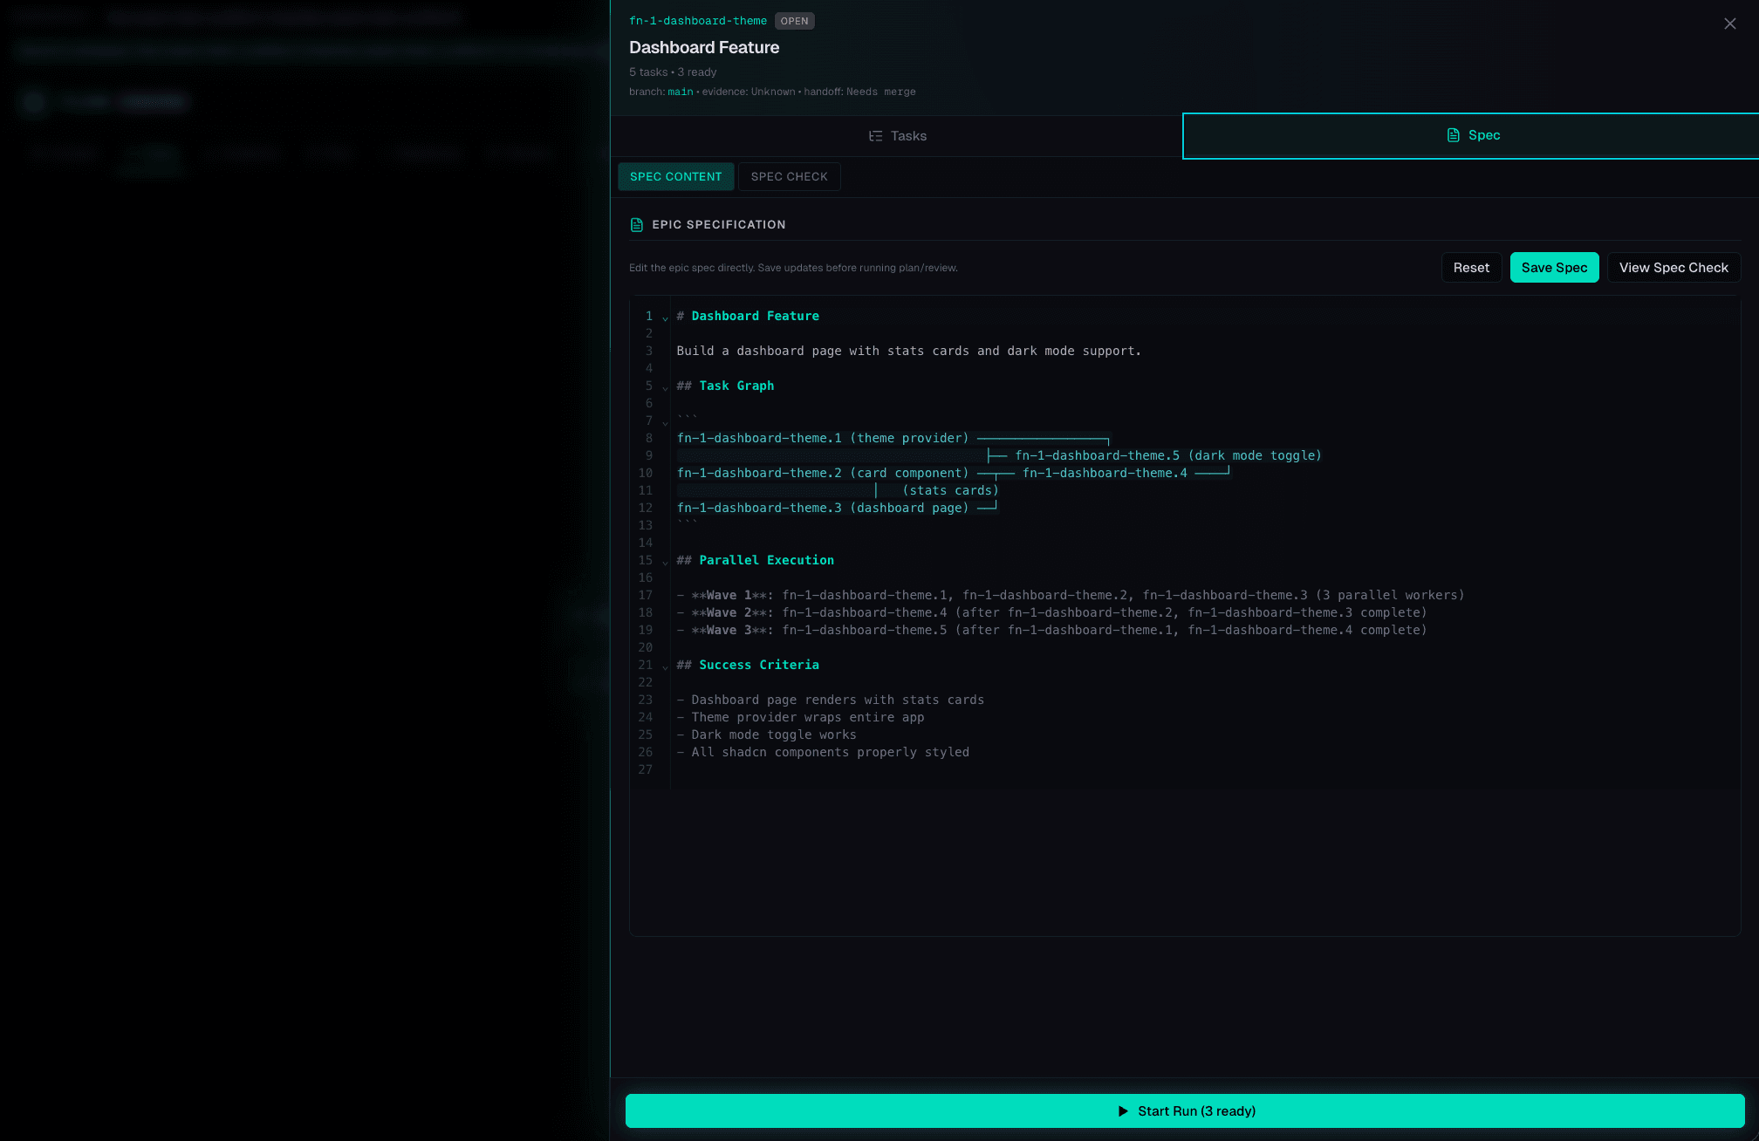Collapse the Parallel Execution fold at line 15
This screenshot has width=1759, height=1141.
(665, 562)
